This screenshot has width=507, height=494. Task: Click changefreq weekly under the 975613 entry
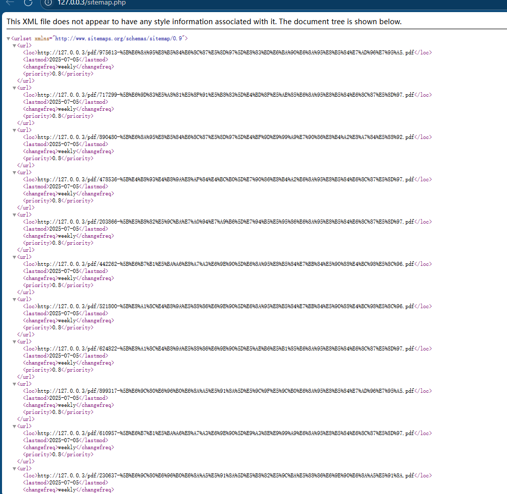68,66
